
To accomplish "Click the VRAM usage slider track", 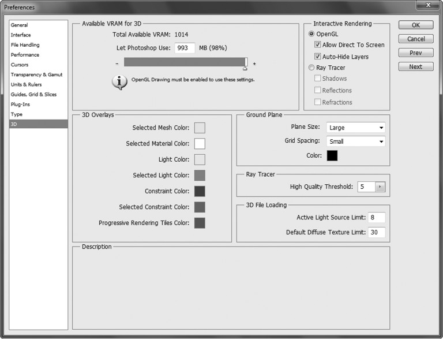I will (x=185, y=62).
